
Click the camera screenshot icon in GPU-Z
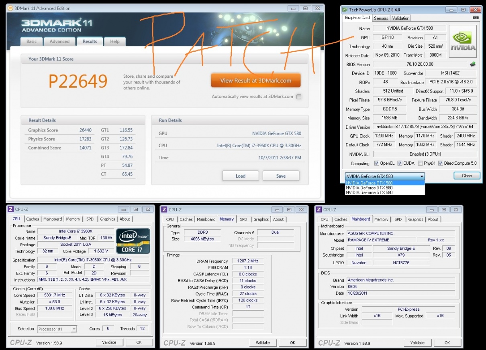tap(476, 18)
